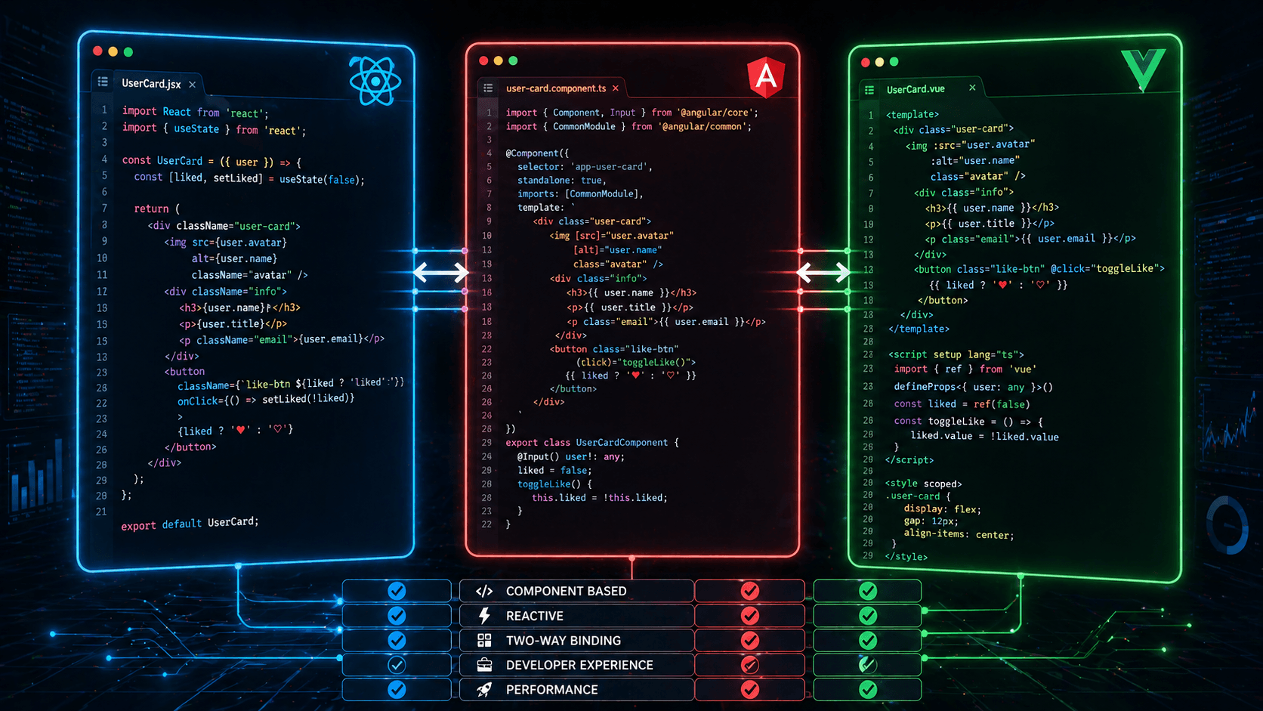
Task: Toggle blue check in Reactive row
Action: 397,616
